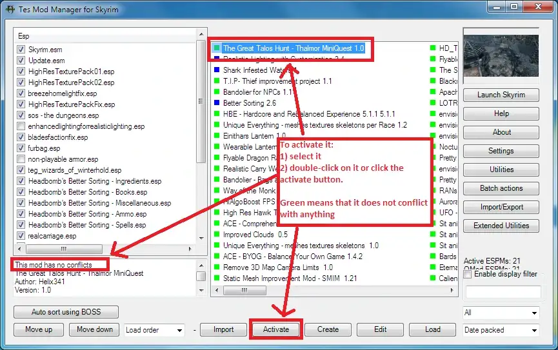Click the green square beside Static Mesh Improvement Mod
Screen dimensions: 558x350
tap(217, 278)
